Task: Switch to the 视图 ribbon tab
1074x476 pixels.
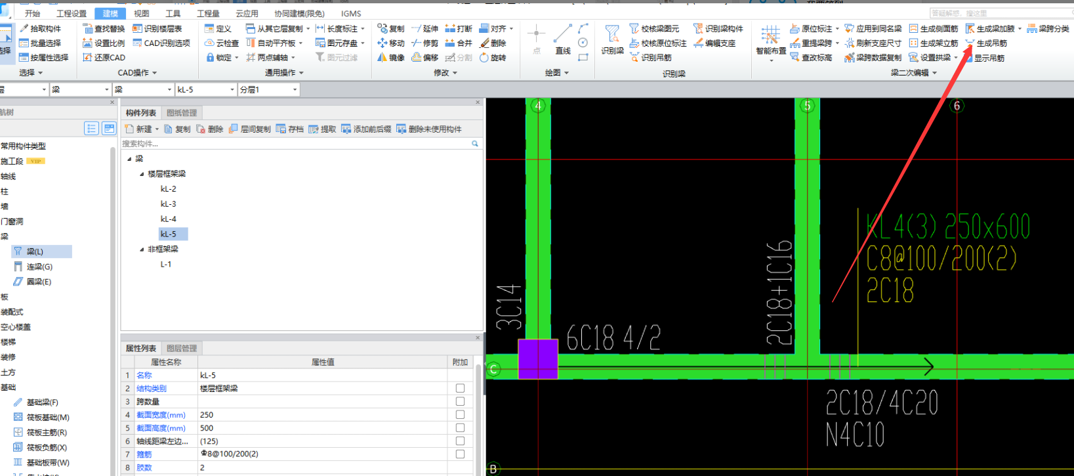Action: 141,13
